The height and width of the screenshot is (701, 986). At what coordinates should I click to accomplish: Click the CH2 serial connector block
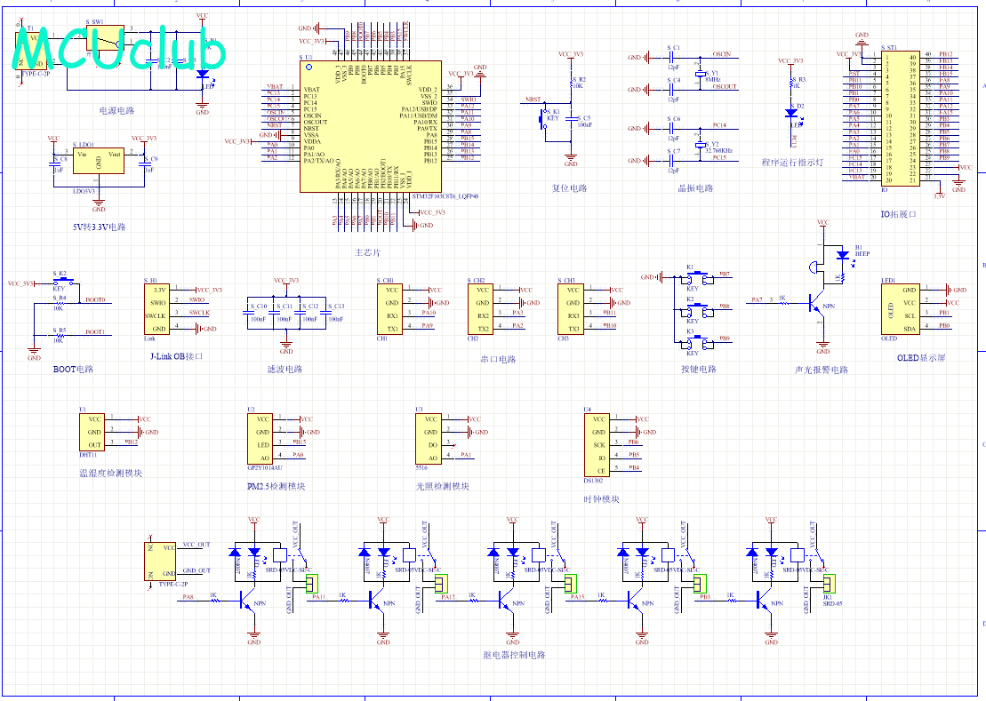pos(480,309)
